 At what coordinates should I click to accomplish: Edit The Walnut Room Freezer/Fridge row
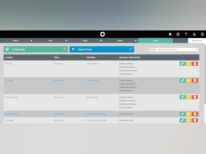coord(183,114)
